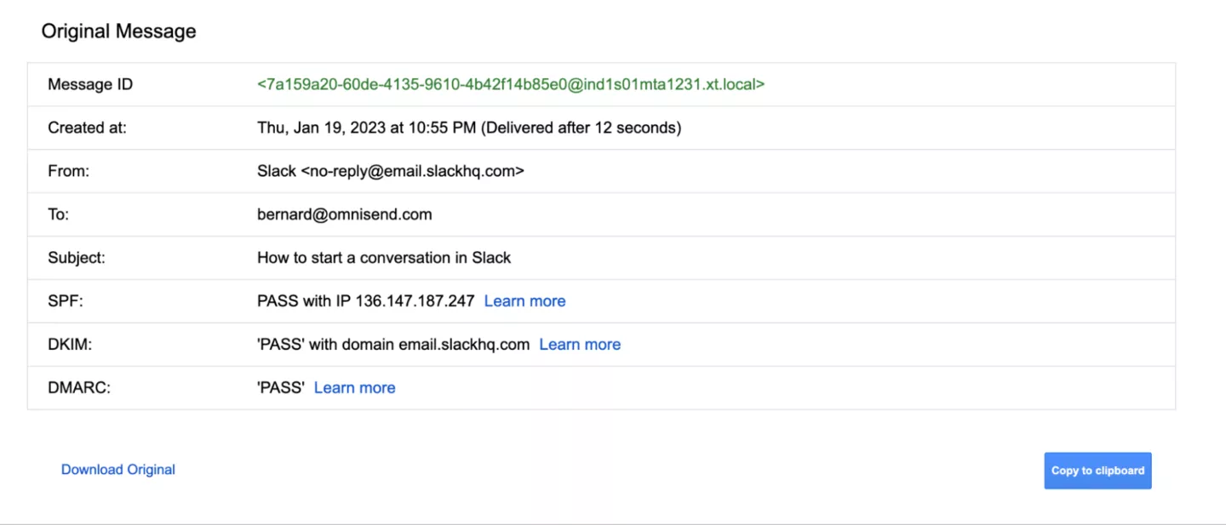Open Learn more link in SPF row
This screenshot has height=525, width=1226.
pos(524,301)
